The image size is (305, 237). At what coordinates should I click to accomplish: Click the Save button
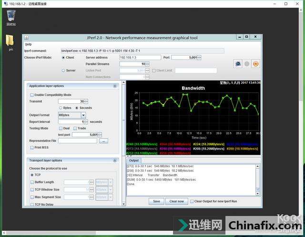156,201
